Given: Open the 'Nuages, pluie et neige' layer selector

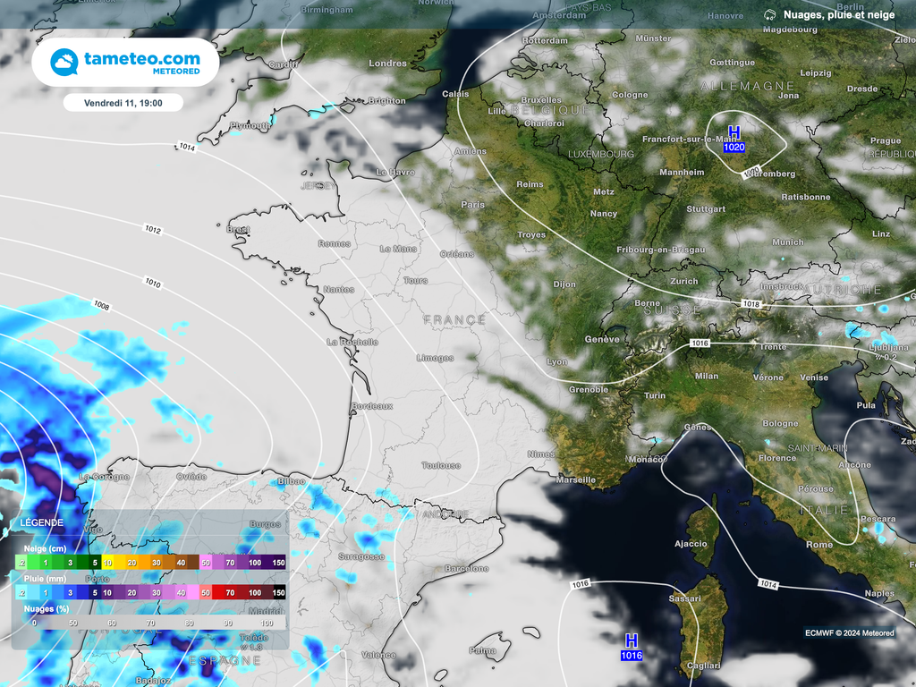Looking at the screenshot, I should (x=838, y=15).
